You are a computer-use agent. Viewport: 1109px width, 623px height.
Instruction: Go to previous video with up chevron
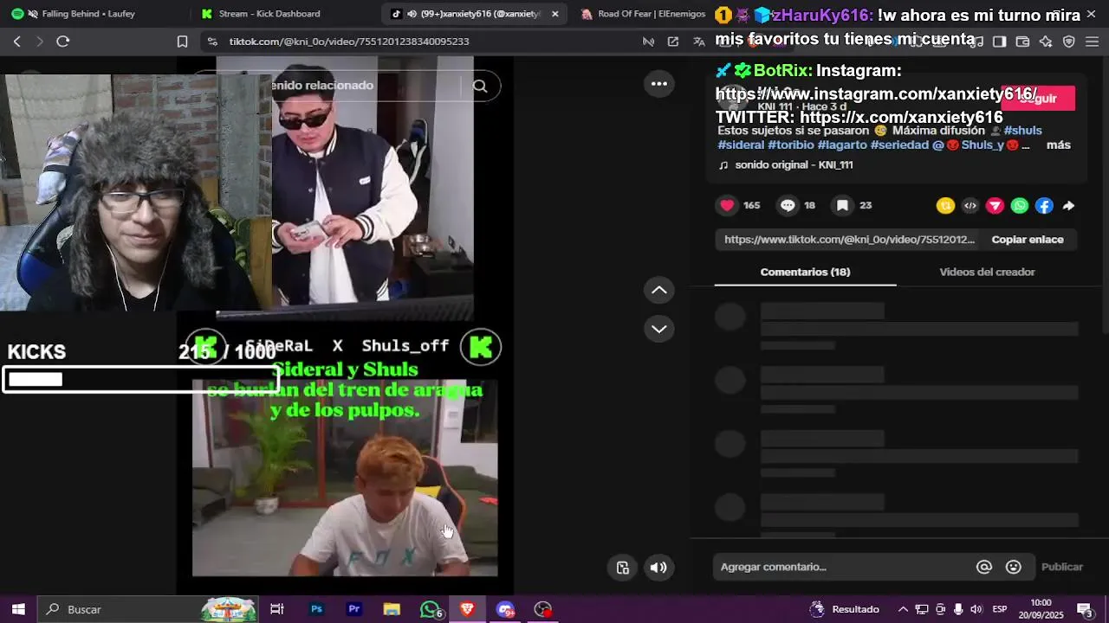(659, 290)
